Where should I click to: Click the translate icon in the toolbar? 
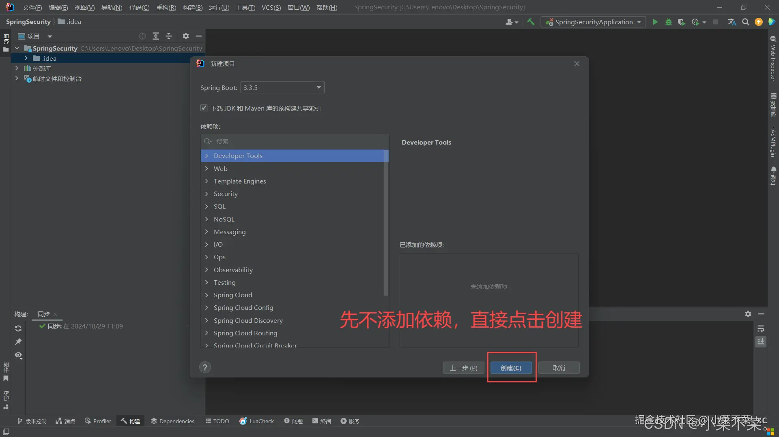tap(732, 22)
